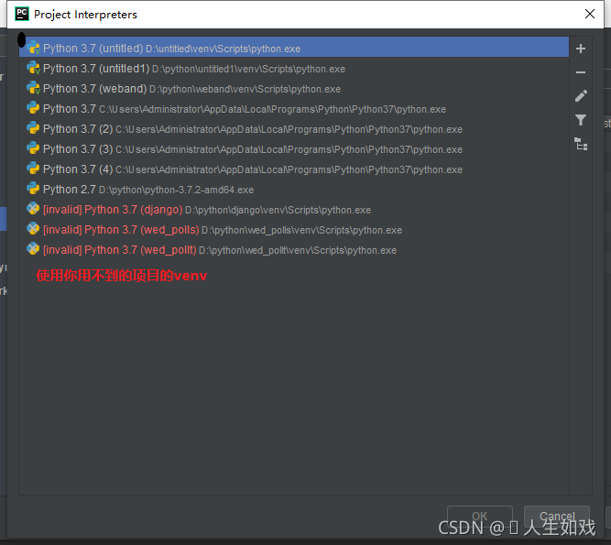The width and height of the screenshot is (611, 545).
Task: Select invalid Python 3.7 (wed_pollt) interpreter
Action: click(294, 250)
